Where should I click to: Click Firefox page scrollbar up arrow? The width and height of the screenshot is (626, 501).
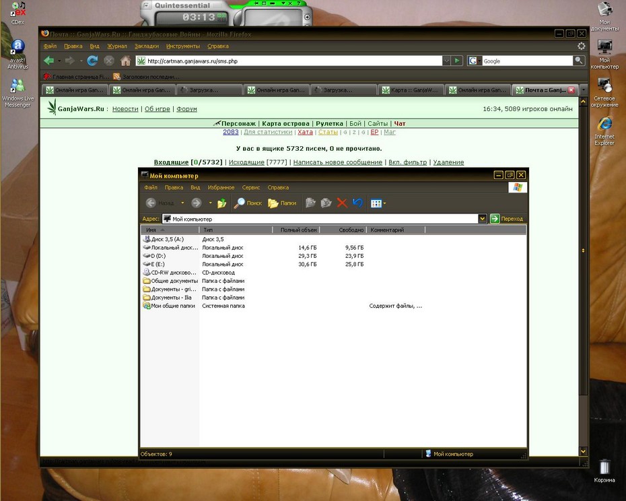click(583, 102)
